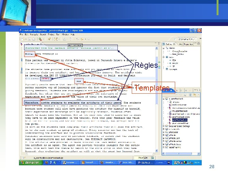
Task: Select the highlighted peerfeedback.pp file
Action: (180, 120)
